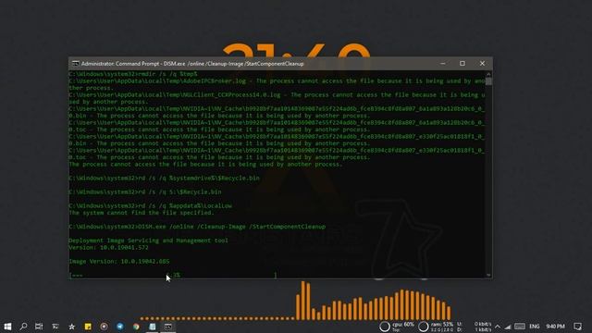Viewport: 592px width, 333px height.
Task: Launch Google Chrome from the taskbar
Action: pyautogui.click(x=136, y=327)
